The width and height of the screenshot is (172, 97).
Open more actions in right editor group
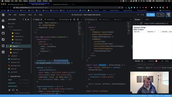[x=131, y=19]
